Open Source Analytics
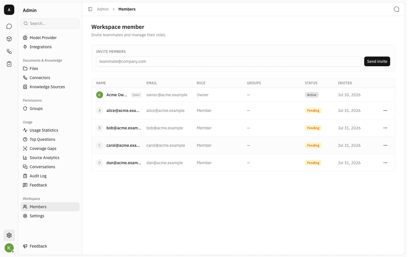The height and width of the screenshot is (257, 411). [x=50, y=158]
